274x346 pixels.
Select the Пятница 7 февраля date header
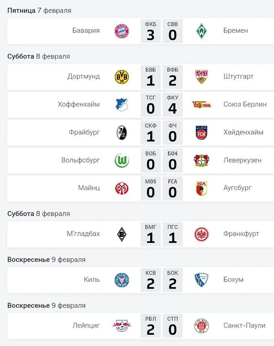coord(39,10)
